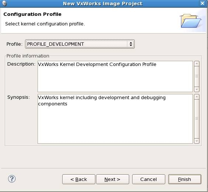
Task: Click 'Select kernel configuration profile.' text
Action: coord(45,24)
